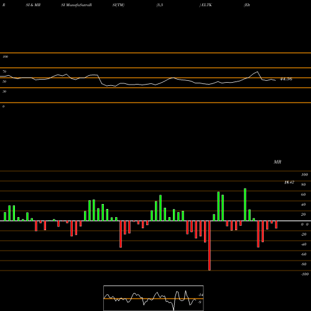Click the 50 level label on RSI axis

coord(4,81)
